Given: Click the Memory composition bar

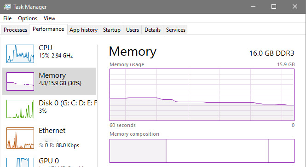Looking at the screenshot, I should 202,151.
